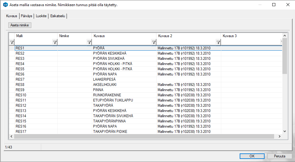295x162 pixels.
Task: Click the filter icon in Kuvaus 2 column
Action: (218, 42)
